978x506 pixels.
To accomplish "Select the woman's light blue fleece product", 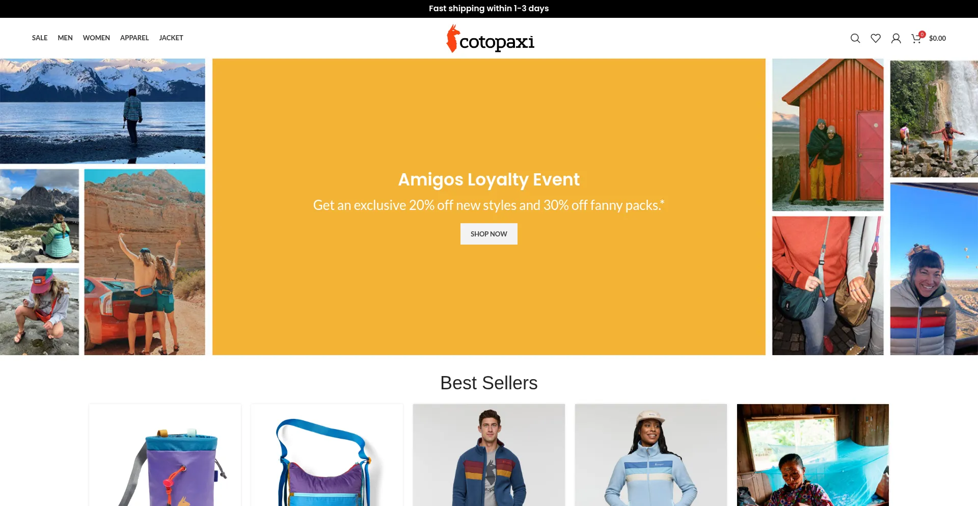I will click(x=651, y=455).
